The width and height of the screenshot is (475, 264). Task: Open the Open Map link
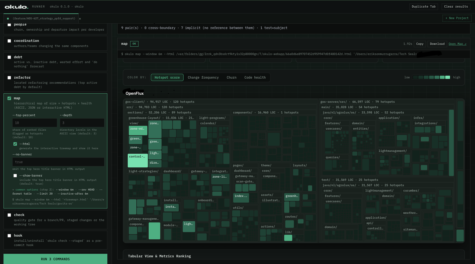[x=458, y=44]
